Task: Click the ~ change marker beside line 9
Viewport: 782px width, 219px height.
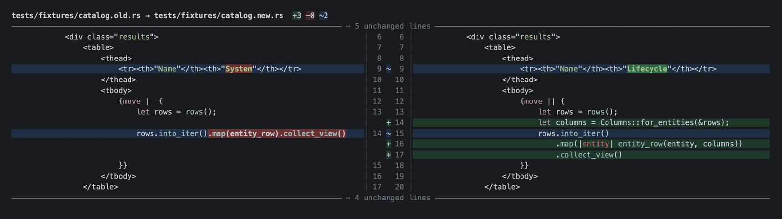Action: (389, 69)
